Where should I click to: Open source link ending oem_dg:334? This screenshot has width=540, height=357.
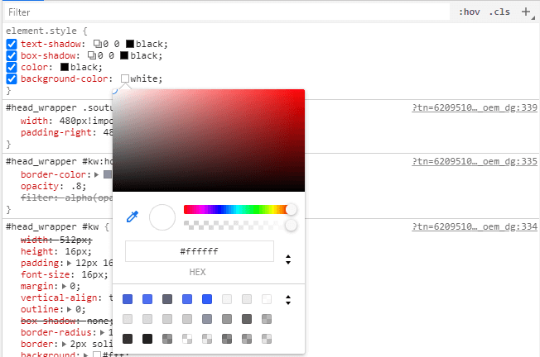point(475,226)
